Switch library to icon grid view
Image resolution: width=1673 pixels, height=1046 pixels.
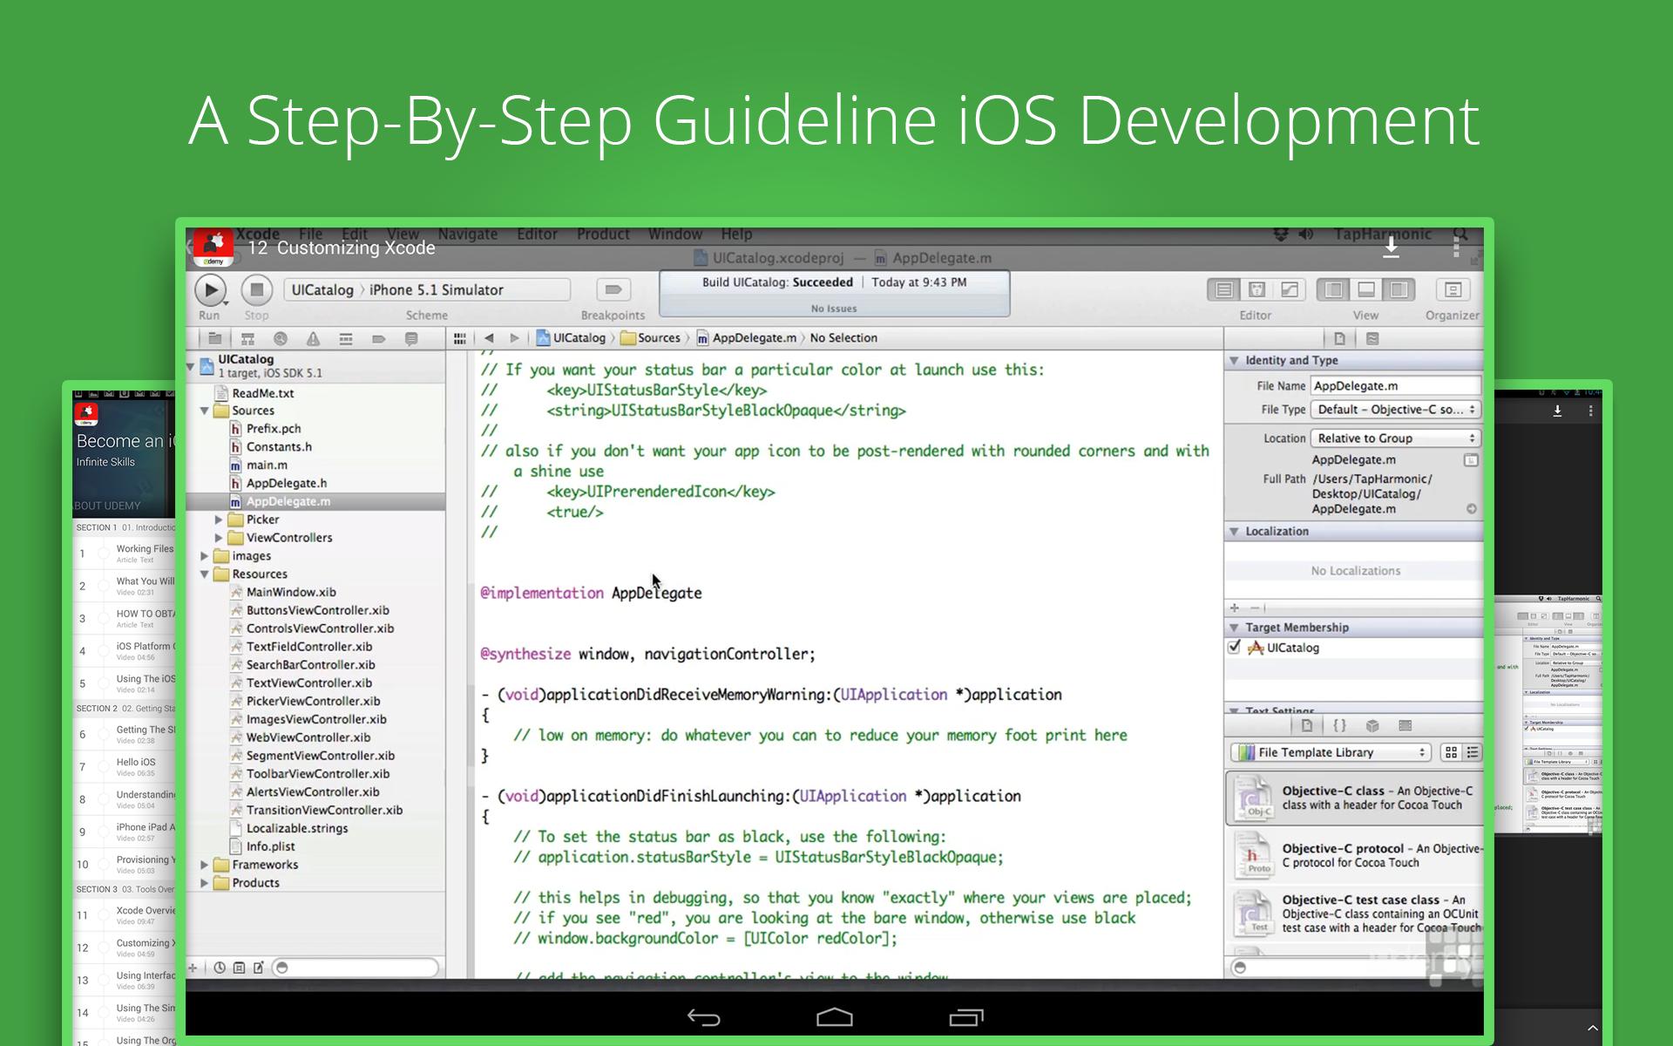(x=1451, y=752)
